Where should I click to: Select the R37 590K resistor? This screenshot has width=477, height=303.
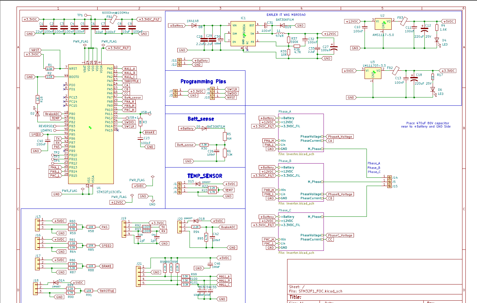click(x=289, y=40)
